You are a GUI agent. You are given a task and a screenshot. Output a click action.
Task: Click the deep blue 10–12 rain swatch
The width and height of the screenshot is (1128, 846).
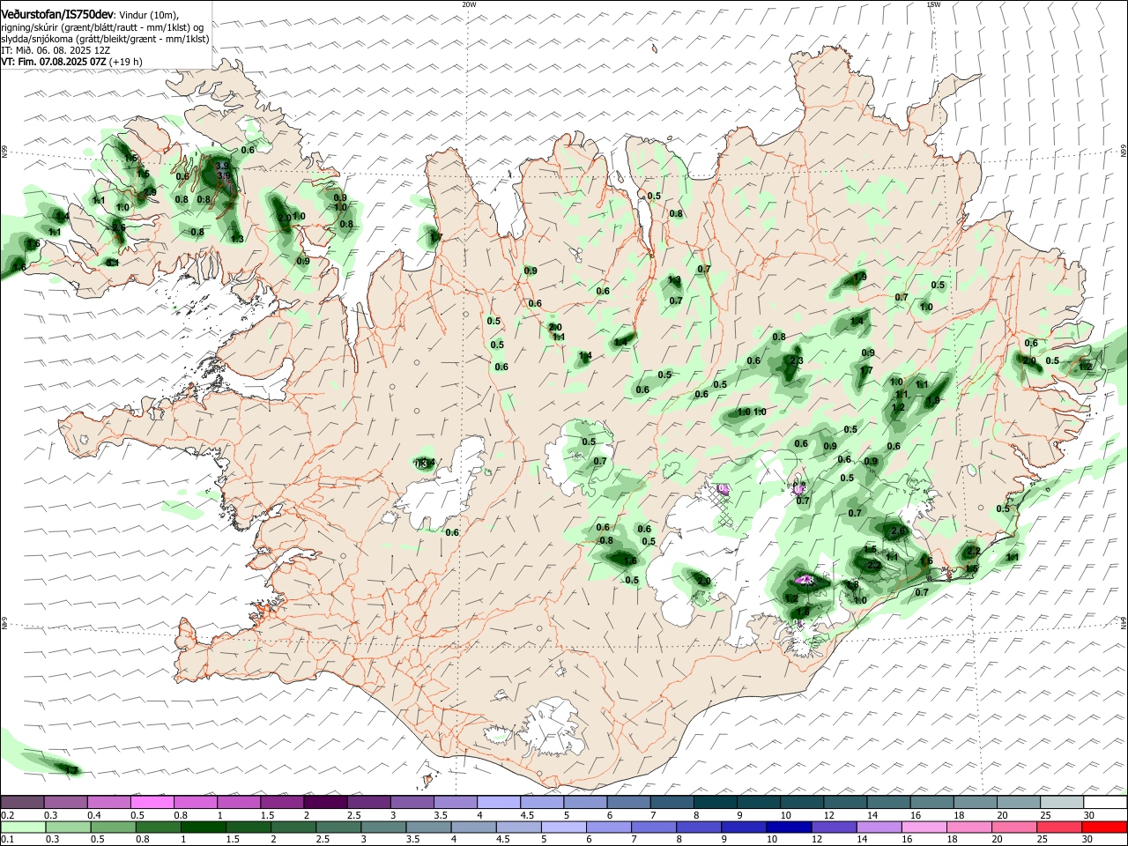point(789,827)
